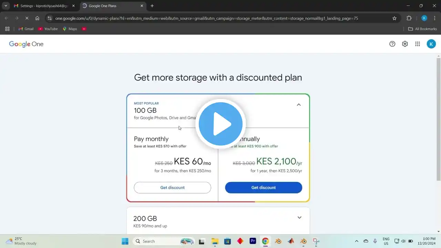The image size is (441, 248).
Task: Click the Google One logo
Action: (x=26, y=44)
